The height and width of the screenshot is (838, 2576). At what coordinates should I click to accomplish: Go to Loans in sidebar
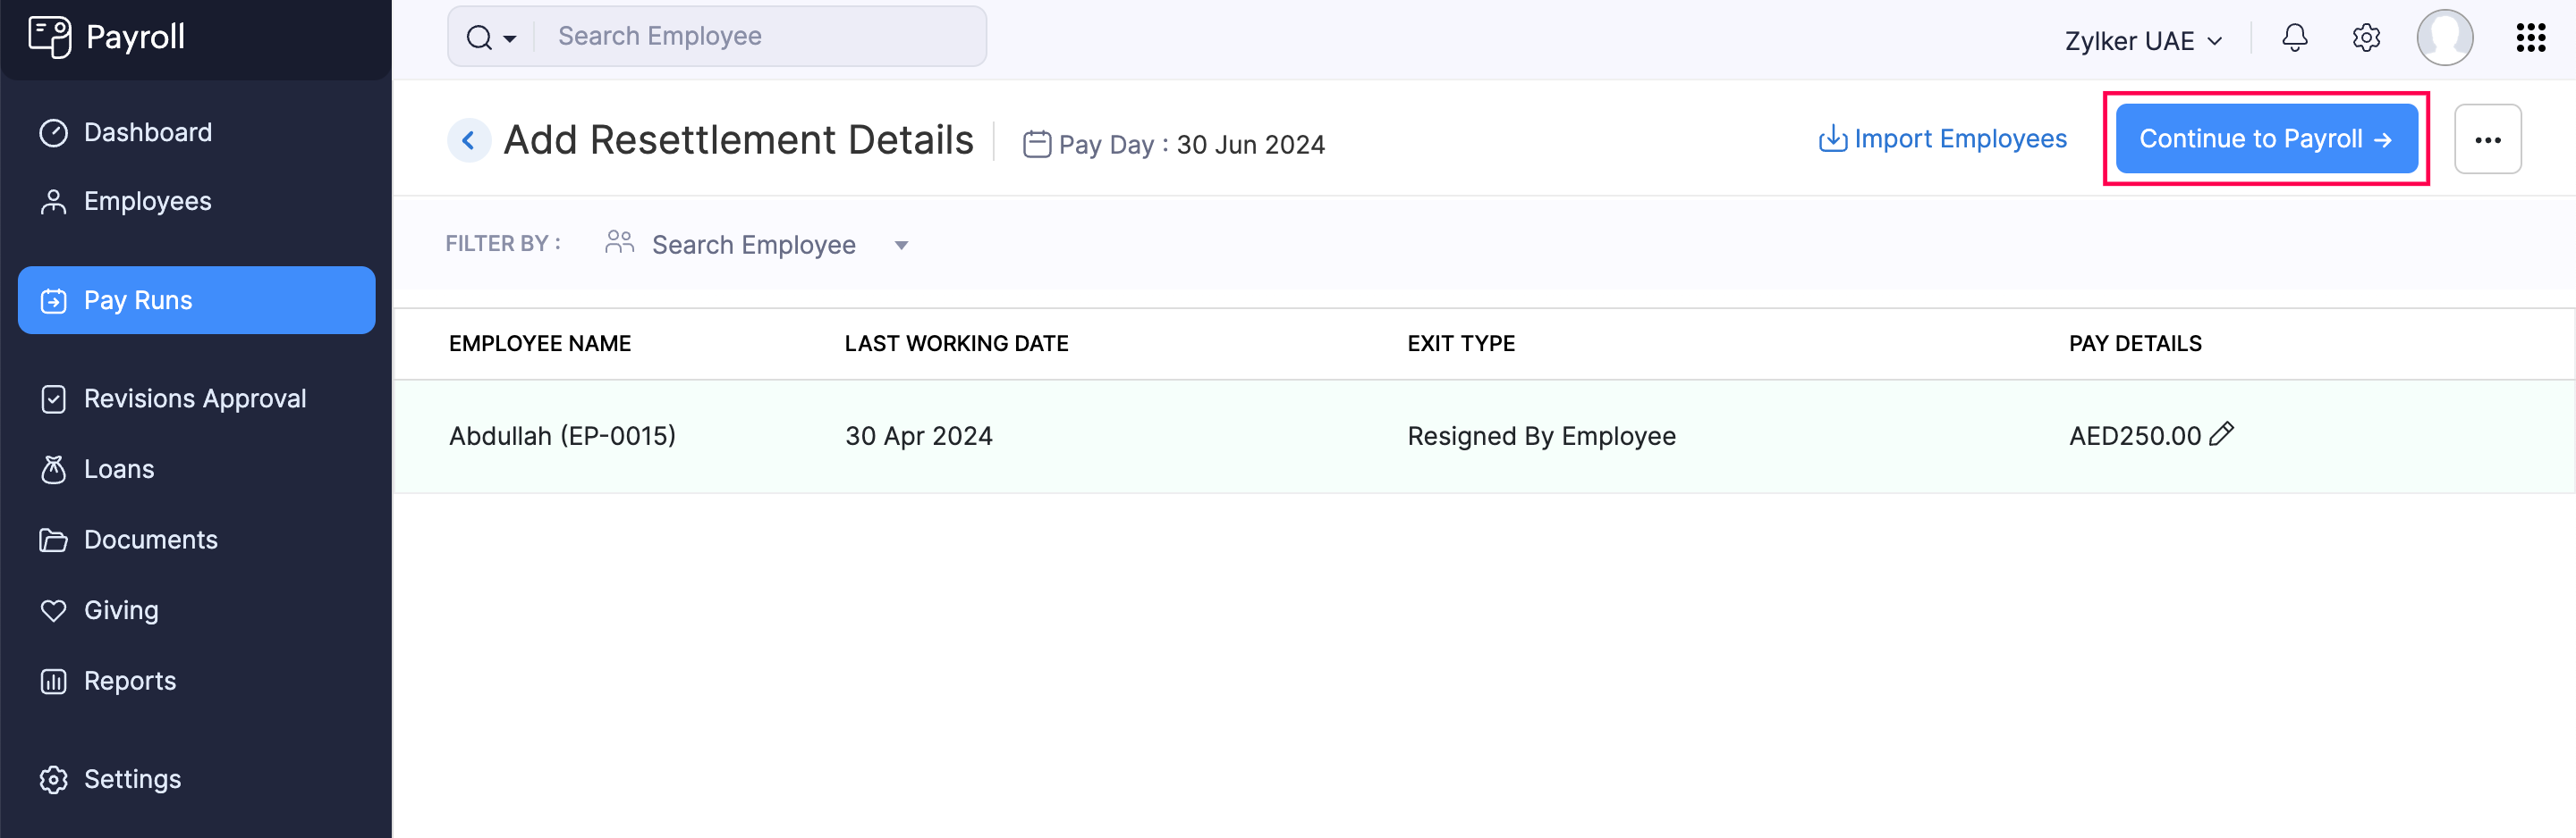tap(118, 469)
